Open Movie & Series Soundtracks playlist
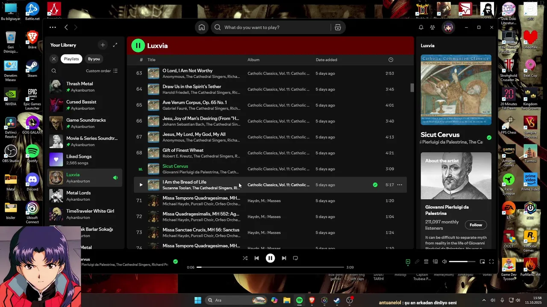 click(x=85, y=141)
